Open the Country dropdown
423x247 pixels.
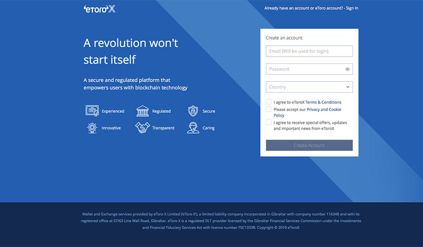[309, 87]
